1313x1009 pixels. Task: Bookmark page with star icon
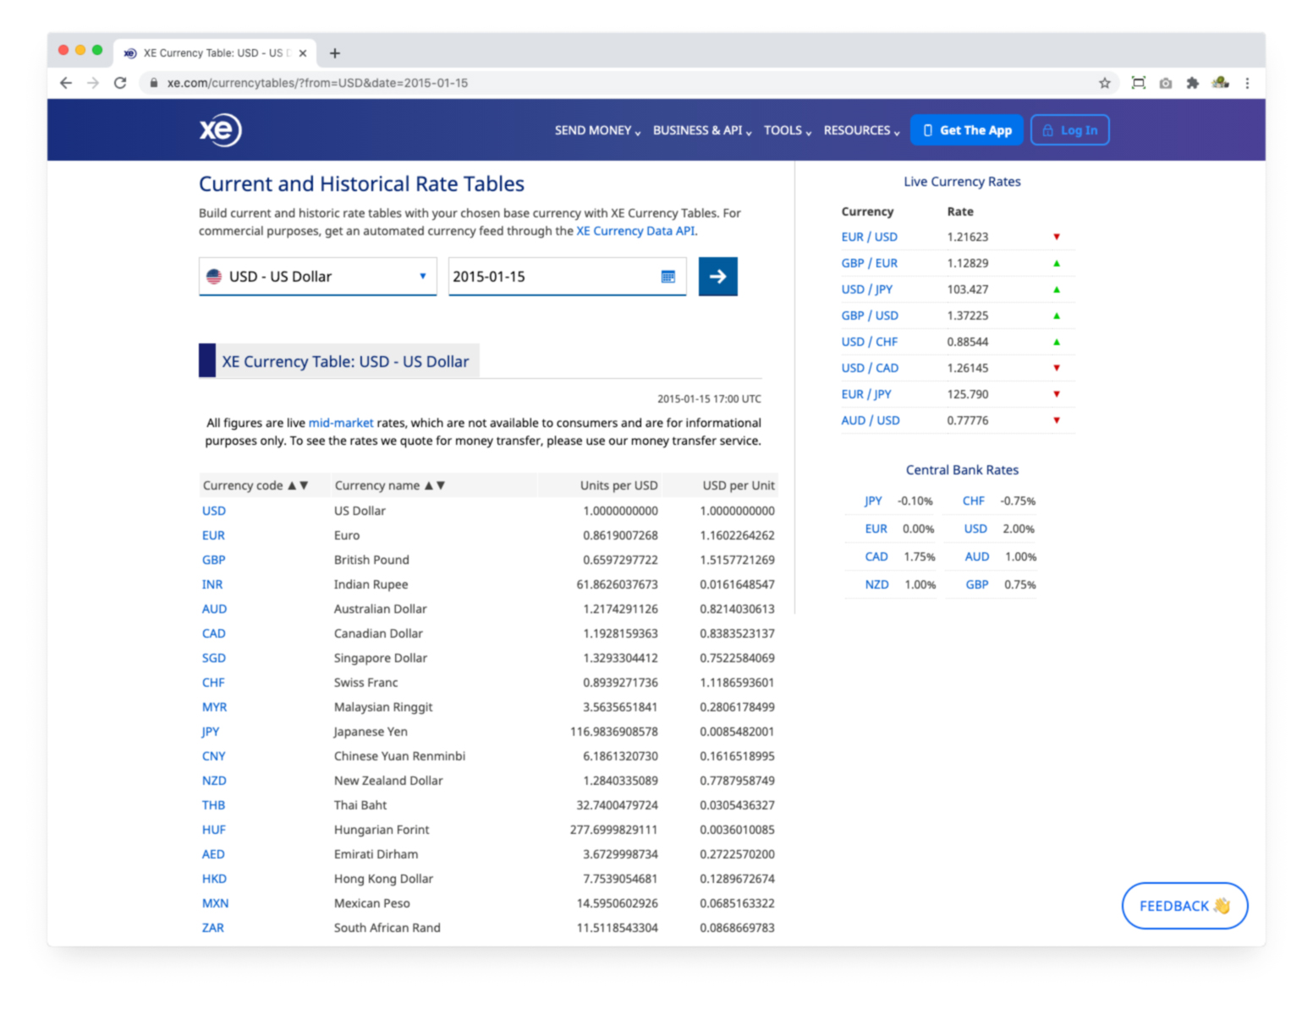coord(1104,83)
